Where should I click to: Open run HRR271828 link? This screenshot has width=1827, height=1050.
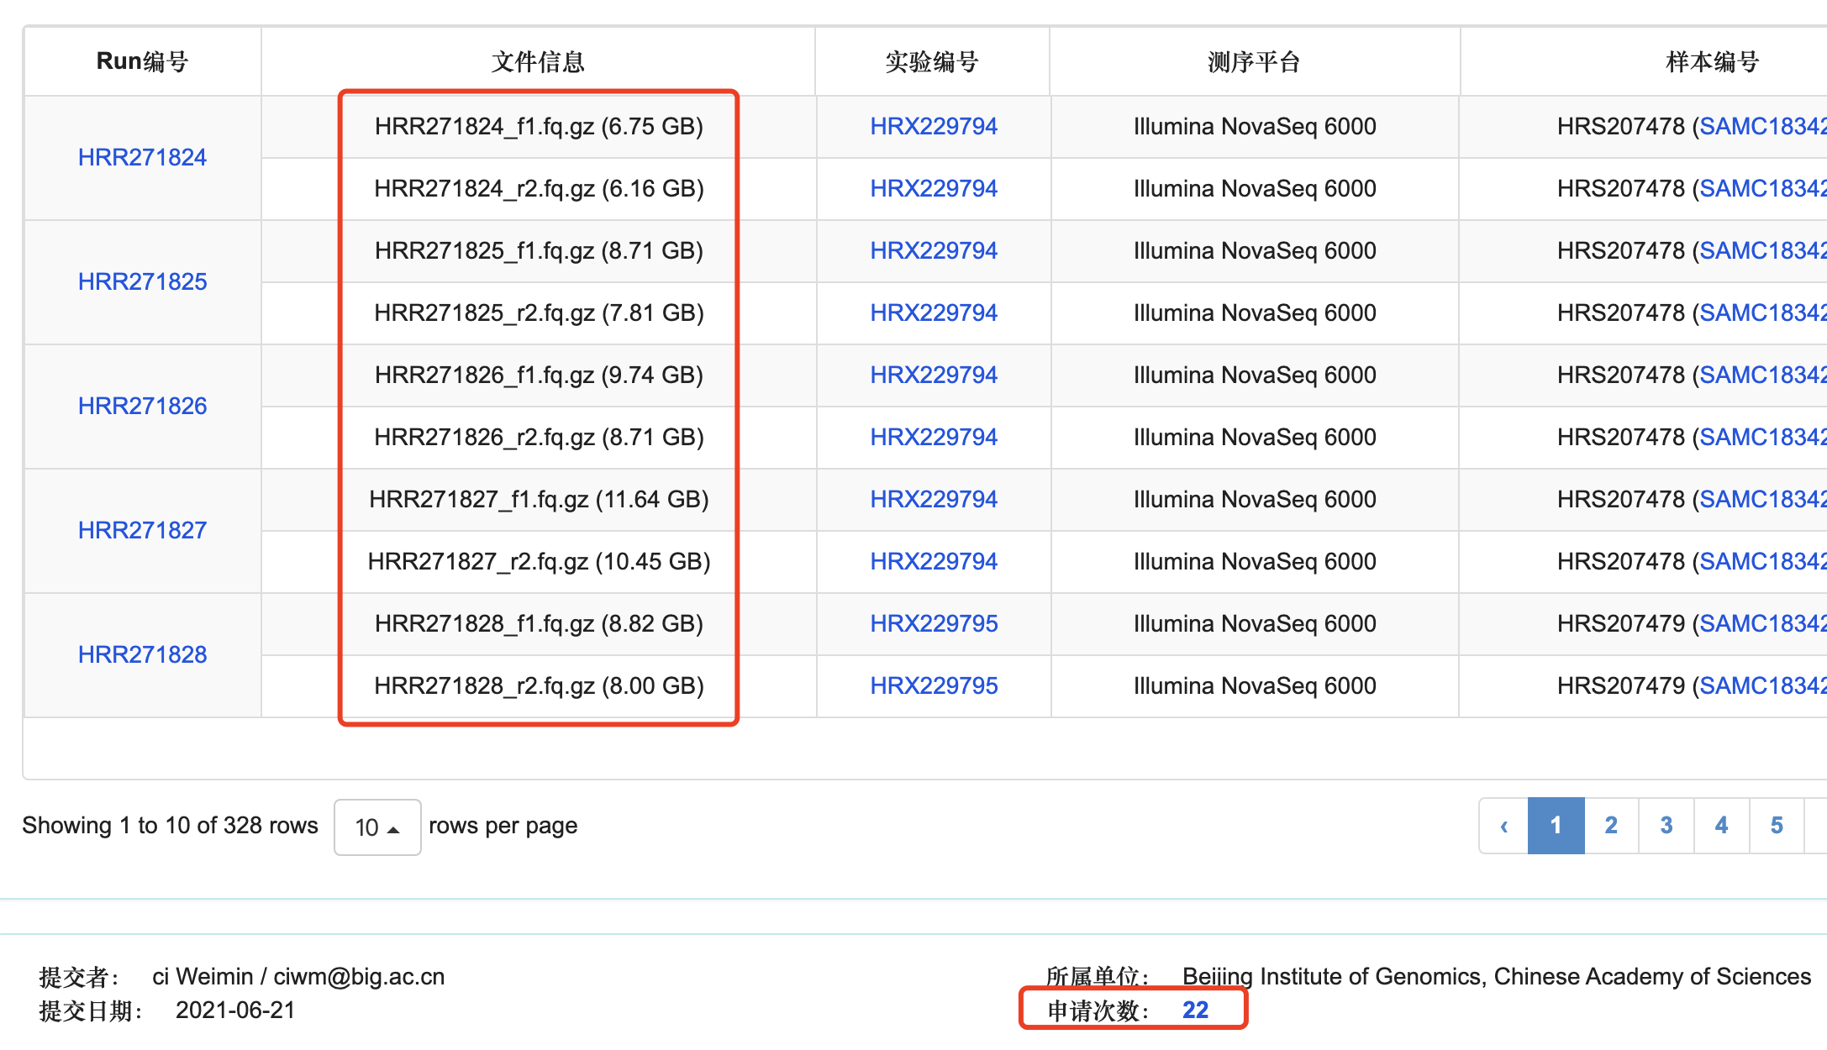click(x=142, y=654)
